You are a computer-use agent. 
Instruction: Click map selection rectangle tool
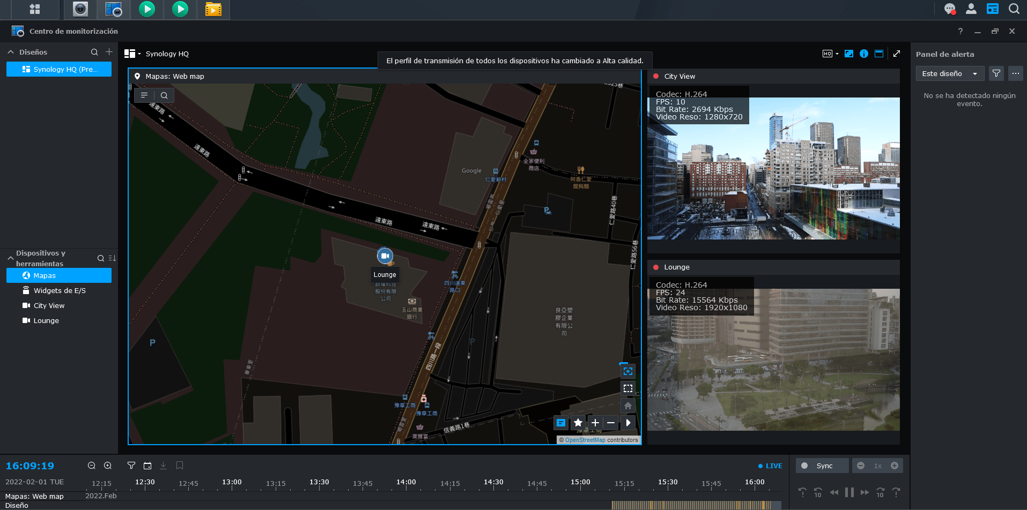628,388
